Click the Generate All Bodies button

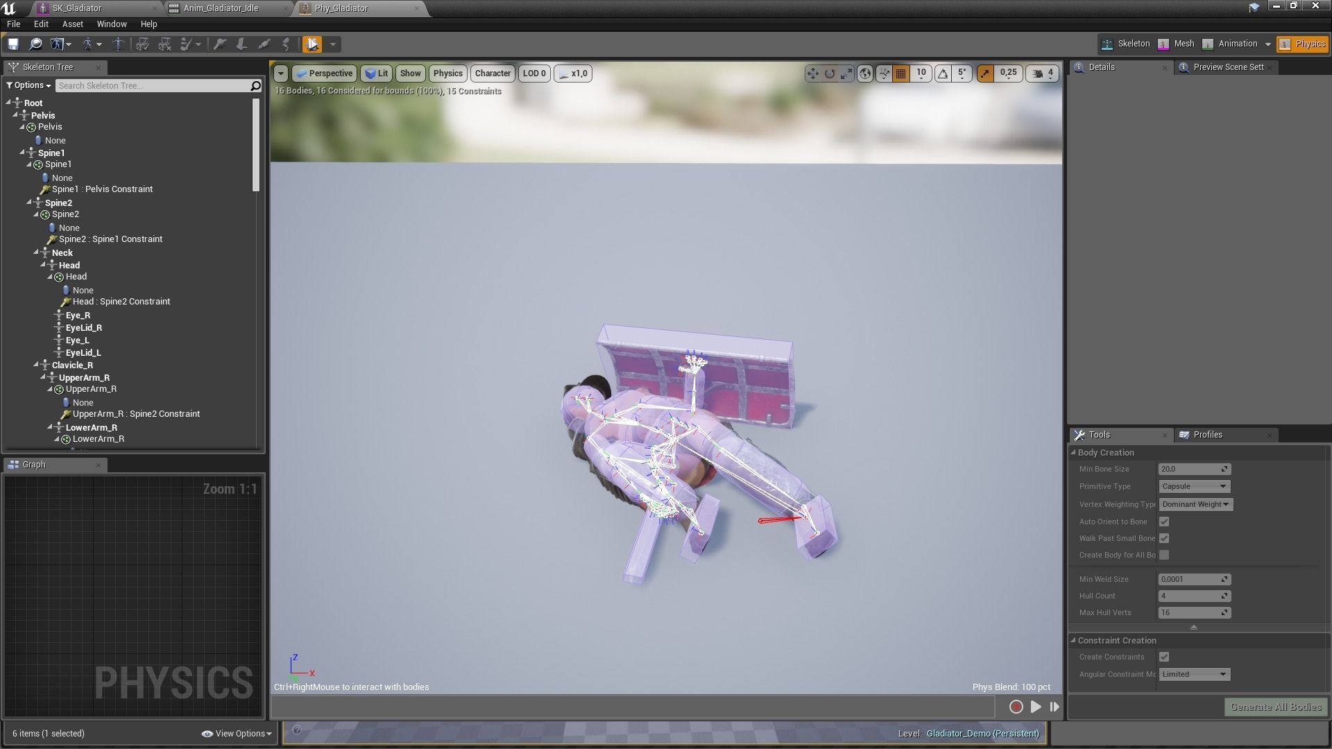[1275, 707]
